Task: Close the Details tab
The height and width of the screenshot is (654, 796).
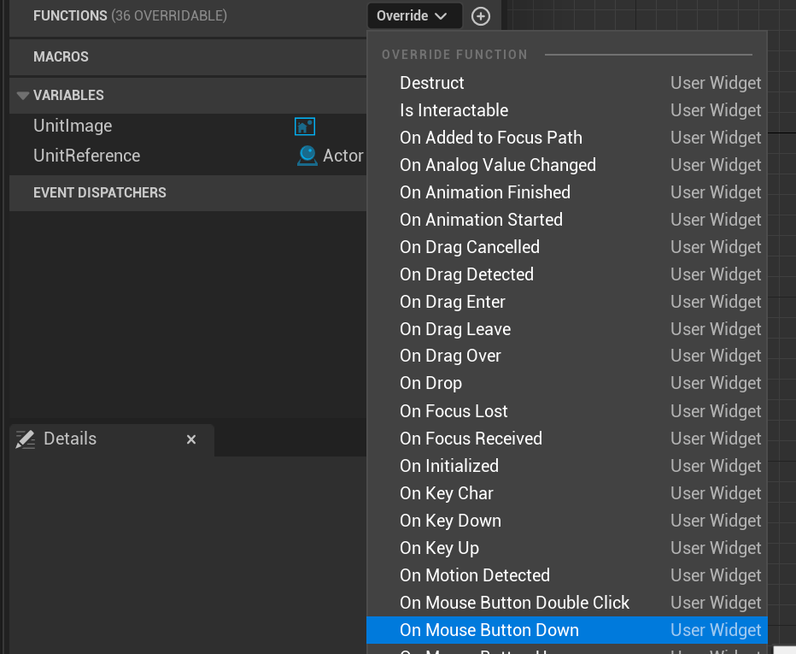Action: click(191, 439)
